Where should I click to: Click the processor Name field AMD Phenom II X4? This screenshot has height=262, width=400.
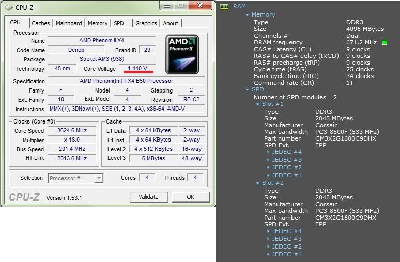pos(101,40)
